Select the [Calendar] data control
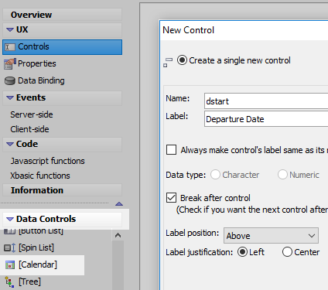 [x=38, y=264]
